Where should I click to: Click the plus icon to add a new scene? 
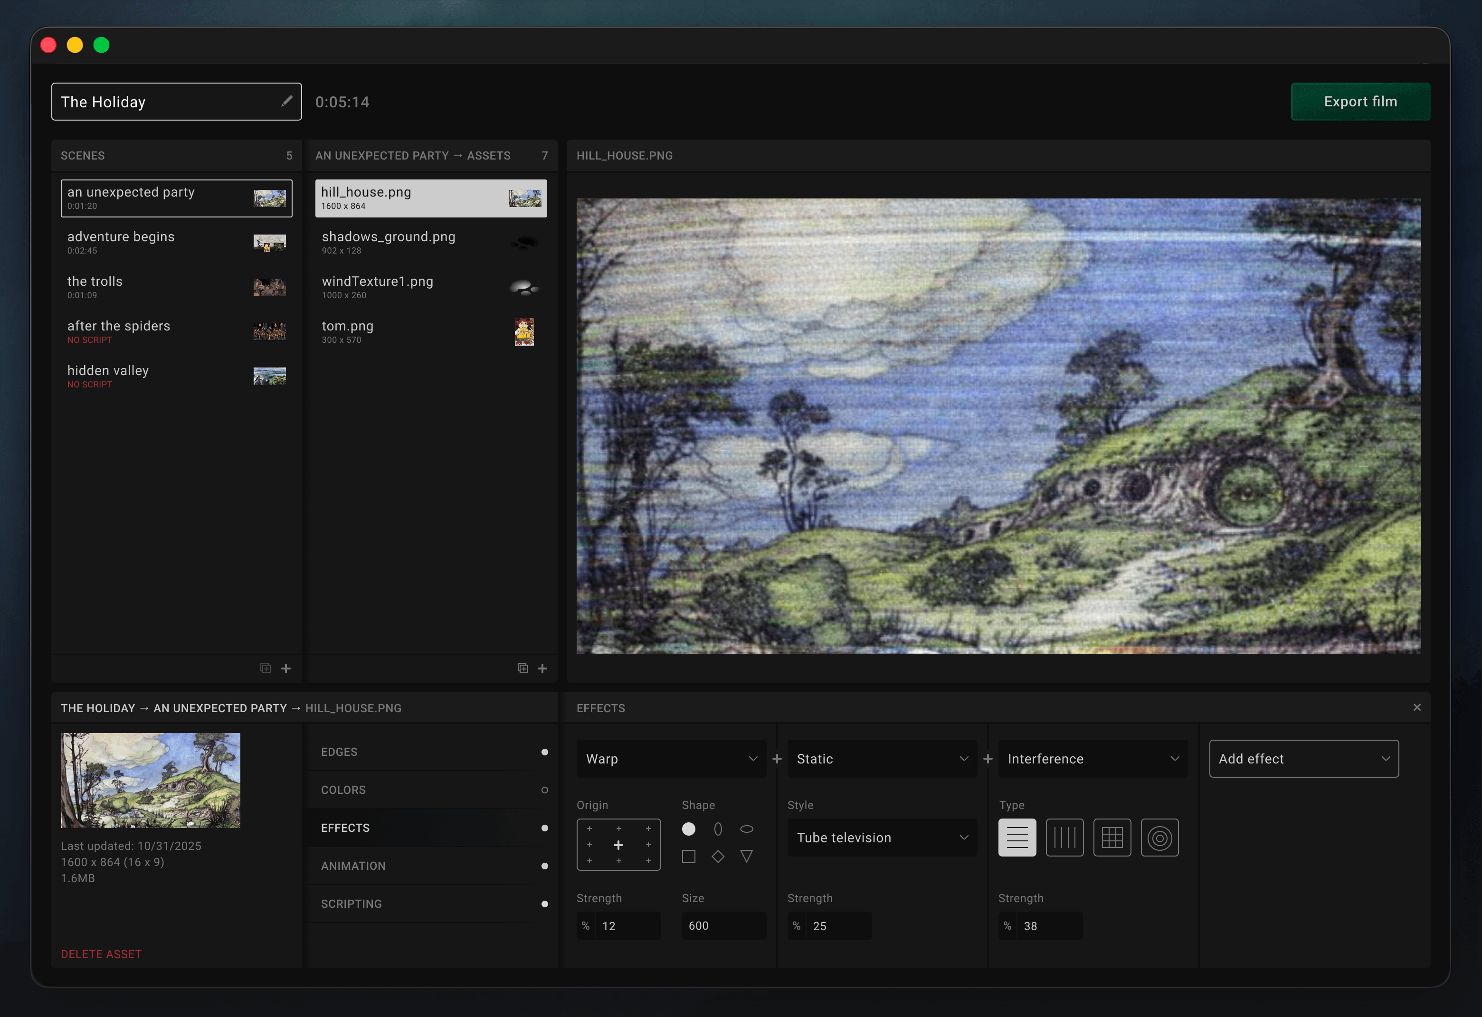tap(286, 669)
